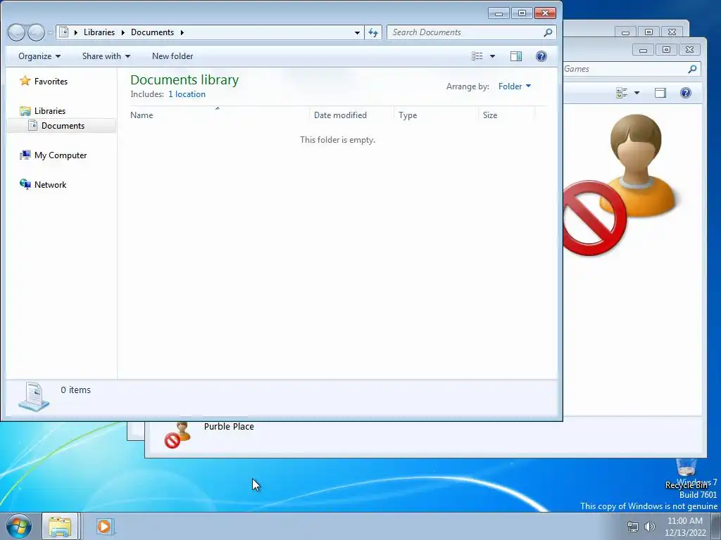The width and height of the screenshot is (721, 540).
Task: Click the network tray icon
Action: [x=633, y=527]
